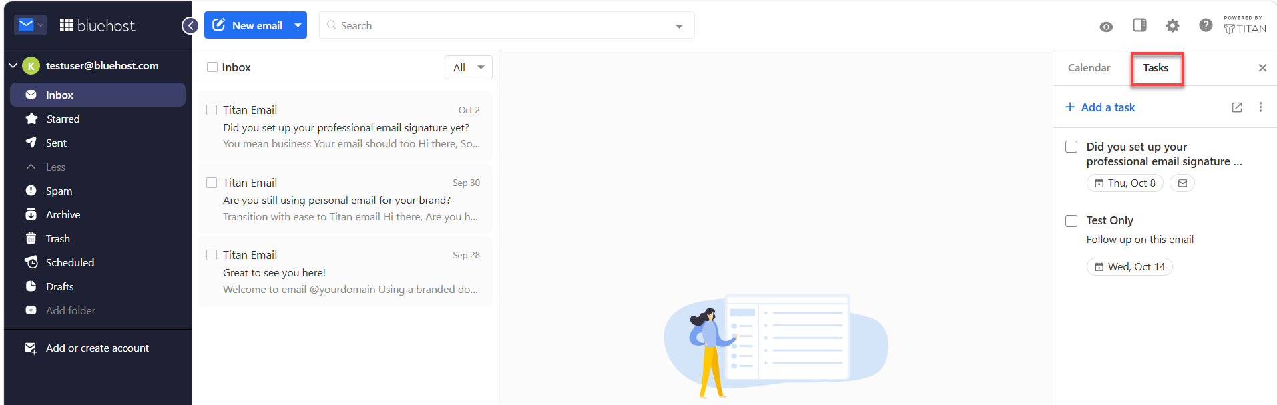The height and width of the screenshot is (405, 1277).
Task: Close the Tasks side panel
Action: 1262,67
